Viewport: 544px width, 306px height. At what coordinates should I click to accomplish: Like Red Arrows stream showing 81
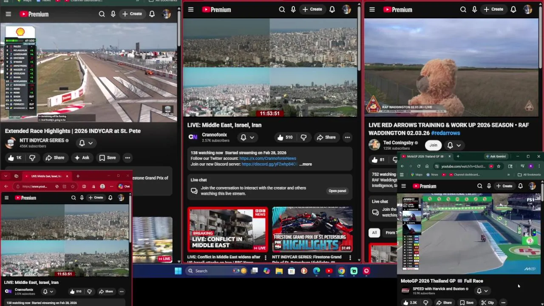pyautogui.click(x=377, y=160)
